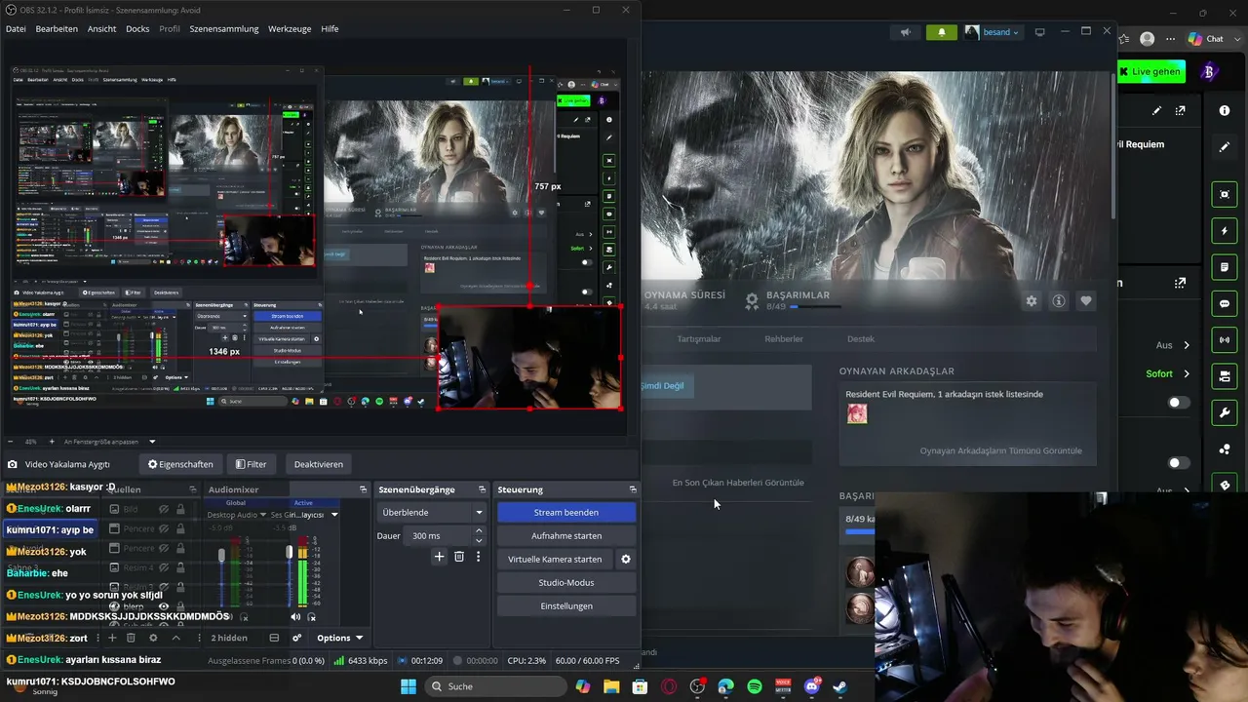The height and width of the screenshot is (702, 1248).
Task: Toggle audio mixer layout icon
Action: [274, 638]
